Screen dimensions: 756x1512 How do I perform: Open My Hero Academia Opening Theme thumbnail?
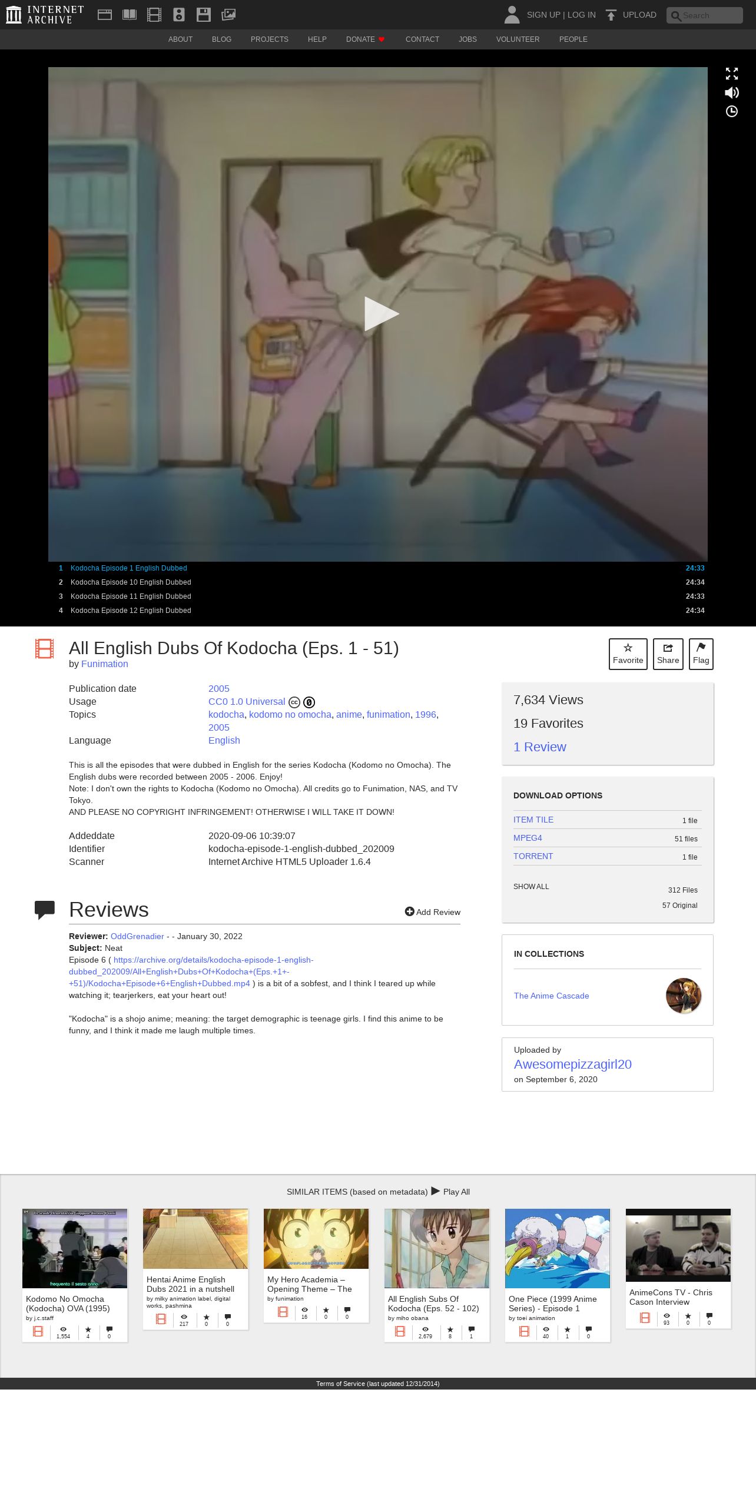(316, 1239)
